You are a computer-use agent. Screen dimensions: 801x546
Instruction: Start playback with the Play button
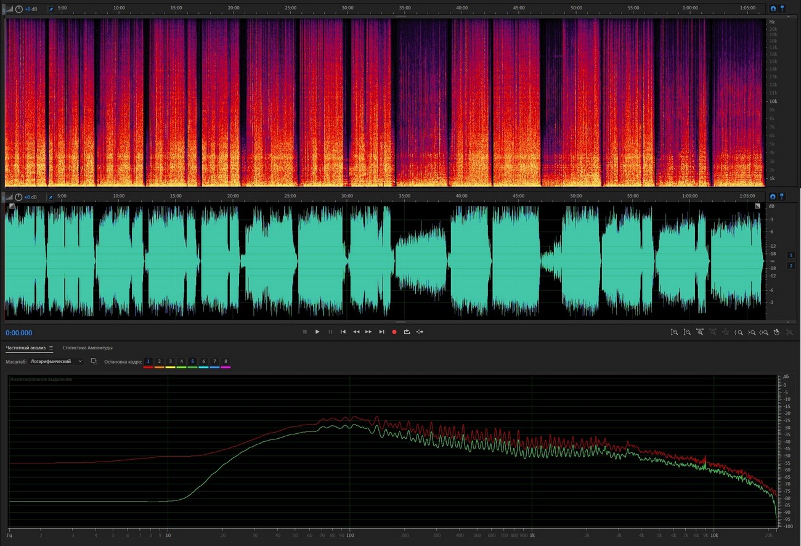tap(317, 332)
